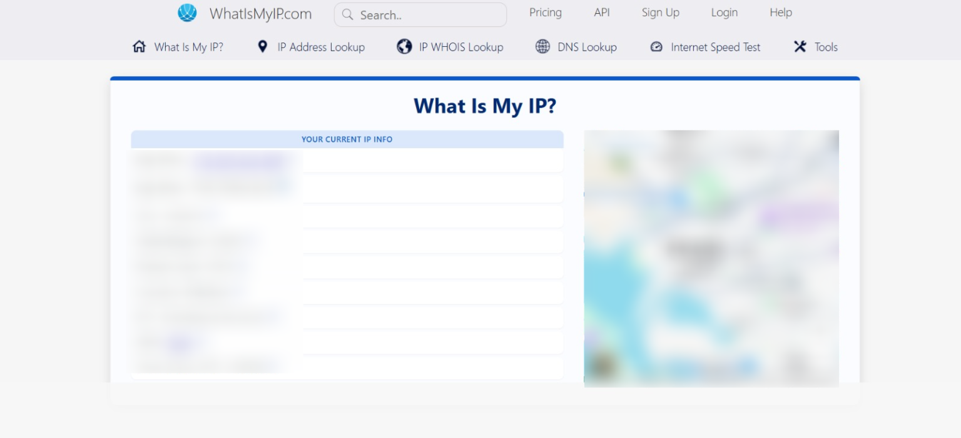
Task: Click the blurred location map thumbnail
Action: point(711,257)
